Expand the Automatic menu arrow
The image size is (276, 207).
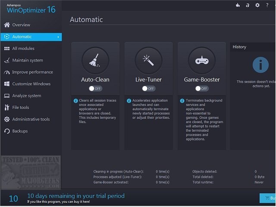(58, 37)
